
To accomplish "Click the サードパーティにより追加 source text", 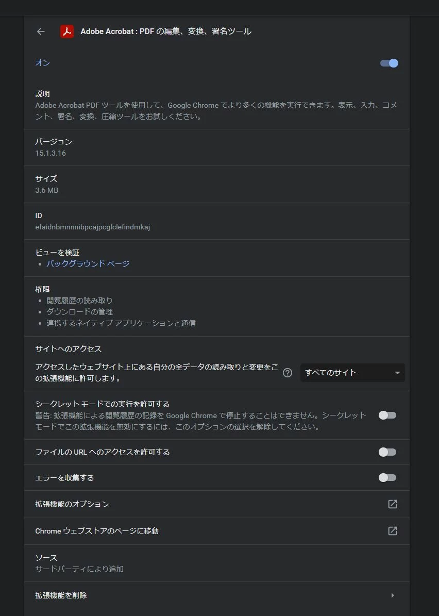I will tap(79, 569).
